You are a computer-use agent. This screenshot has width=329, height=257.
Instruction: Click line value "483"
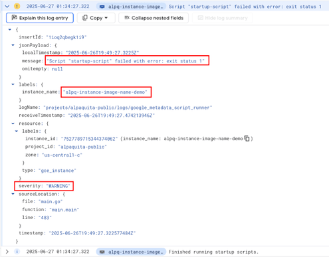(x=45, y=218)
